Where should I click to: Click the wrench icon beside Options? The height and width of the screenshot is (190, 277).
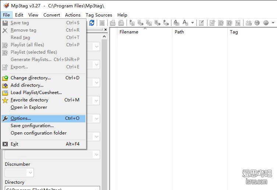pos(5,118)
